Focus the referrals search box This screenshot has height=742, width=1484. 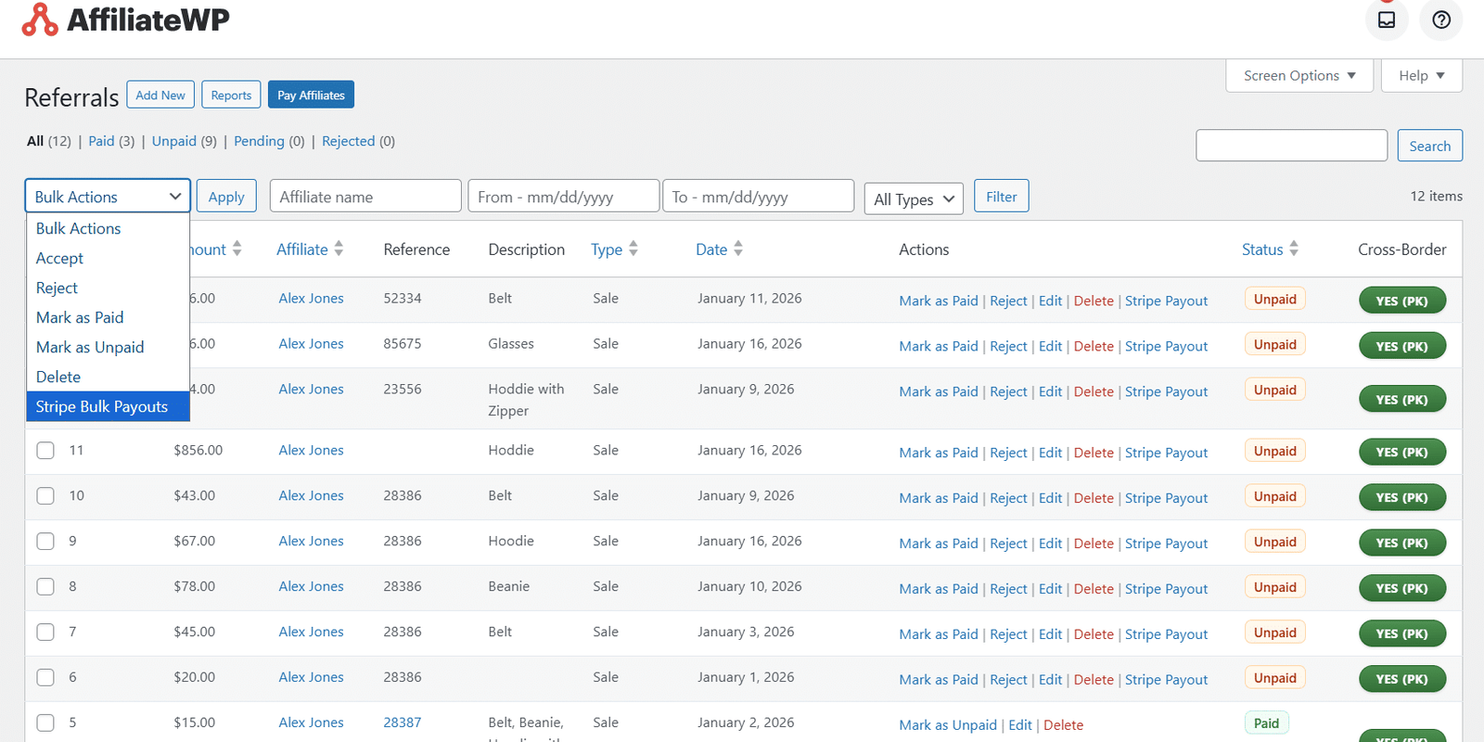coord(1291,146)
